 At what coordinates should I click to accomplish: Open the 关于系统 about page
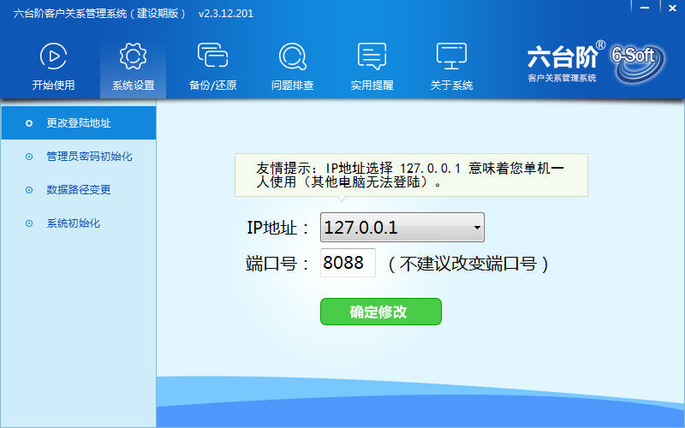point(451,67)
